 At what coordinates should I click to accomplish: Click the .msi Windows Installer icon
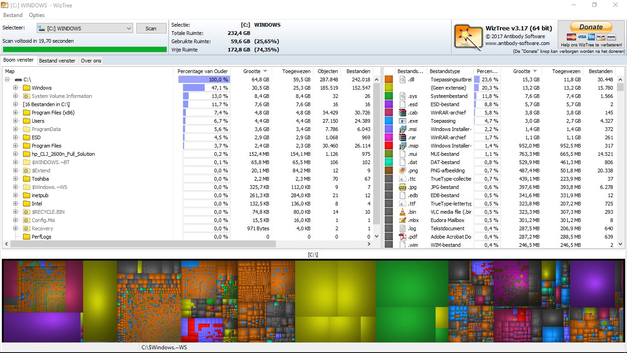pos(403,129)
